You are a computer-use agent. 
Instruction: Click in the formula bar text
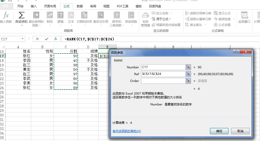click(89, 39)
